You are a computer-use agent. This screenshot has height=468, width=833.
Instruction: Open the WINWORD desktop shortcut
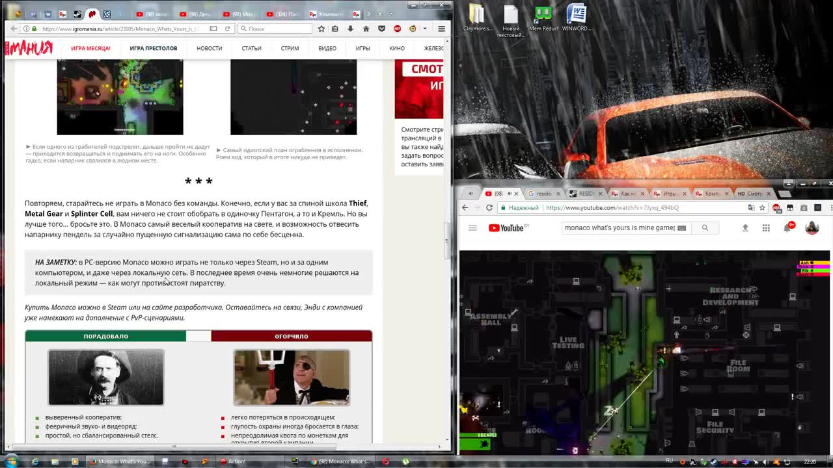(x=576, y=18)
